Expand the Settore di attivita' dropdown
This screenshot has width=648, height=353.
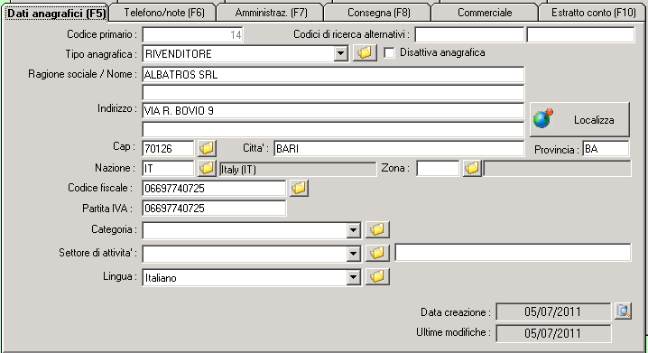354,254
